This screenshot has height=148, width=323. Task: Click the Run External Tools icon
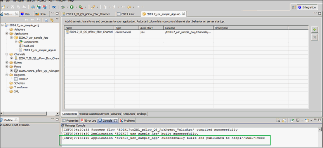pyautogui.click(x=81, y=7)
